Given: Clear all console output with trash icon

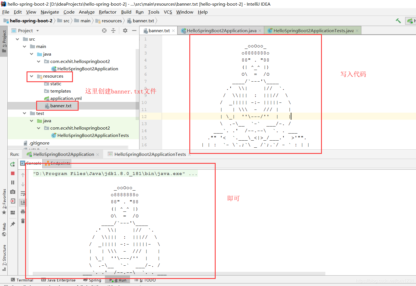Looking at the screenshot, I should tap(23, 221).
